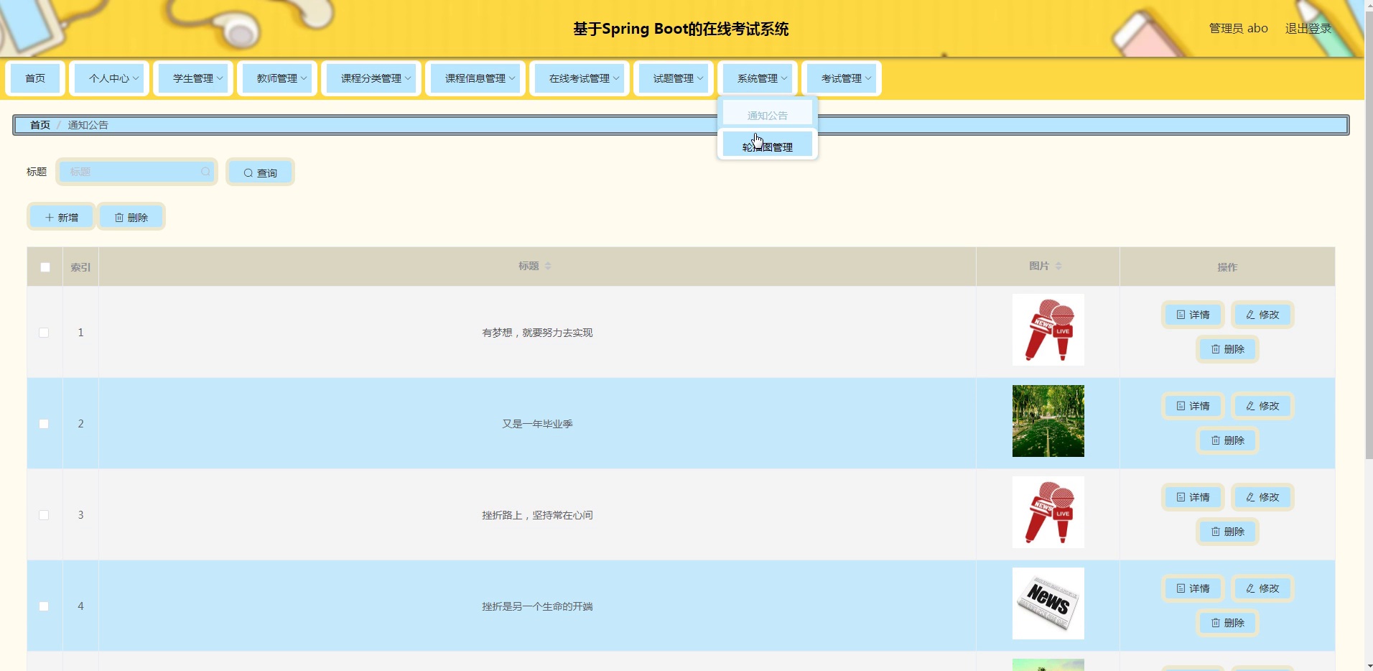
Task: Click the title 挫折路上，坚持常在心间
Action: pos(537,515)
